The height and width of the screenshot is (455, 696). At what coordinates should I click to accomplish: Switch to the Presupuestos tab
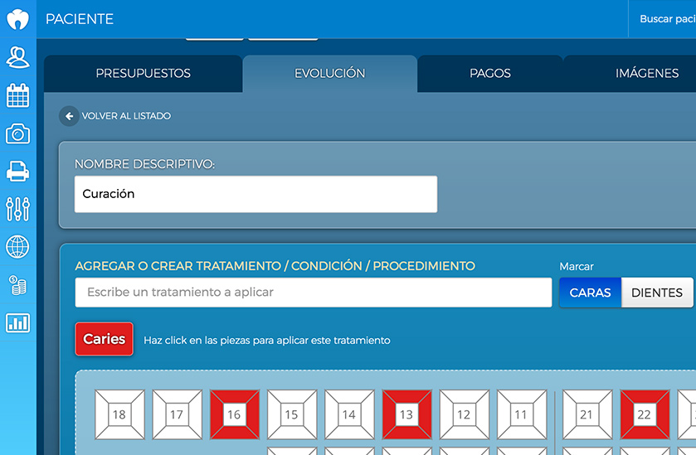point(143,74)
